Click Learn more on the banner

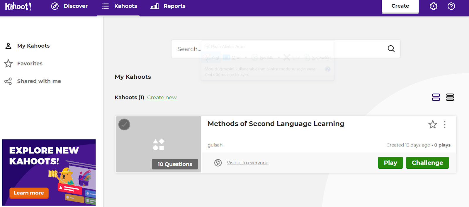click(x=29, y=193)
